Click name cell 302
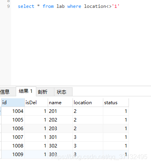The image size is (151, 164). (x=60, y=146)
